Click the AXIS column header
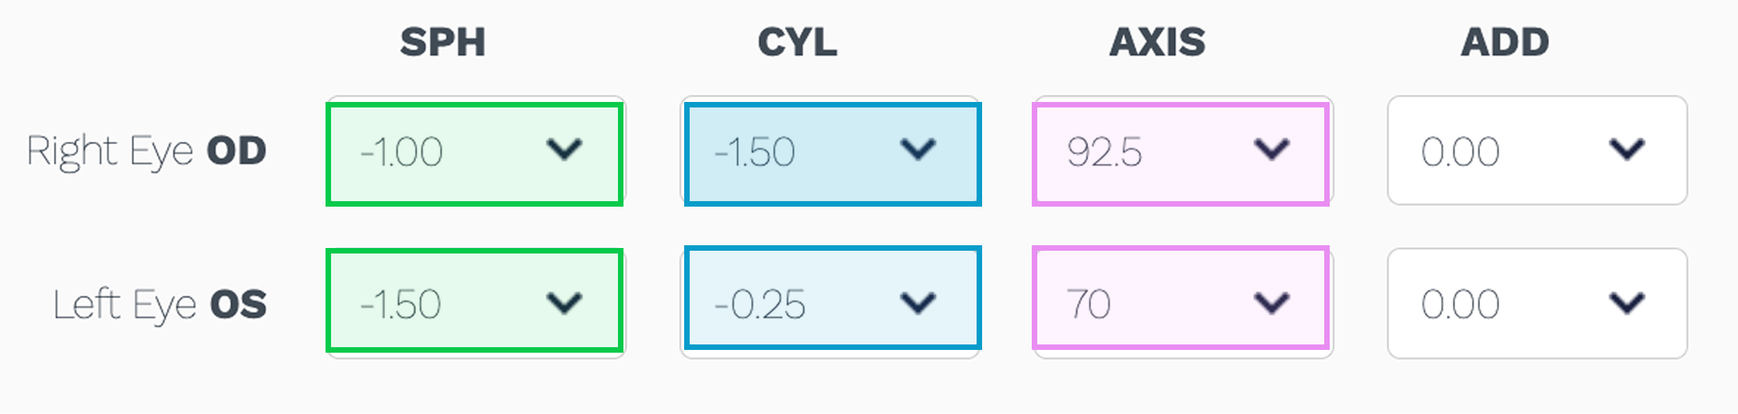The width and height of the screenshot is (1738, 414). click(x=1157, y=42)
